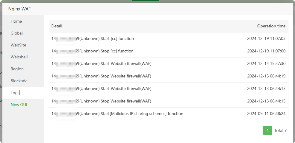Open the Blockade tab
The width and height of the screenshot is (295, 143).
[x=19, y=81]
